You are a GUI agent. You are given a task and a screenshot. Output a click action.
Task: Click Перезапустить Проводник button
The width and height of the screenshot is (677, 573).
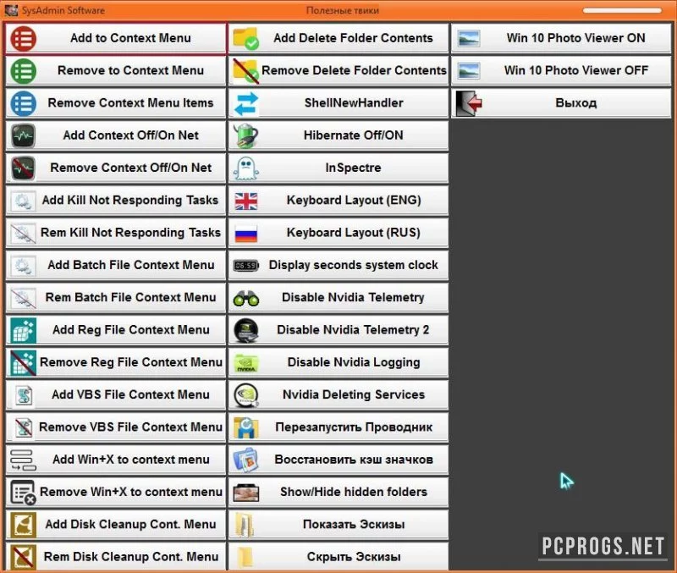click(338, 427)
